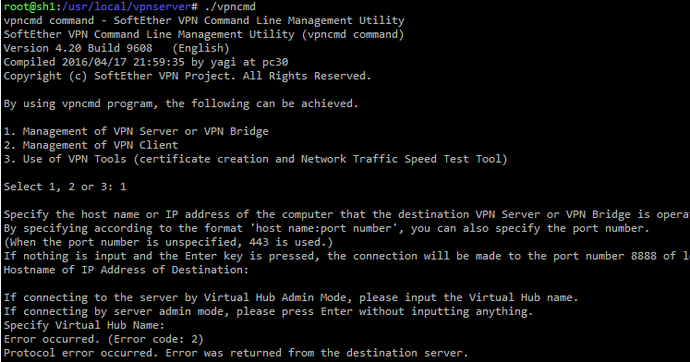Click option 2 Management of VPN Client
690x362 pixels.
[x=91, y=145]
